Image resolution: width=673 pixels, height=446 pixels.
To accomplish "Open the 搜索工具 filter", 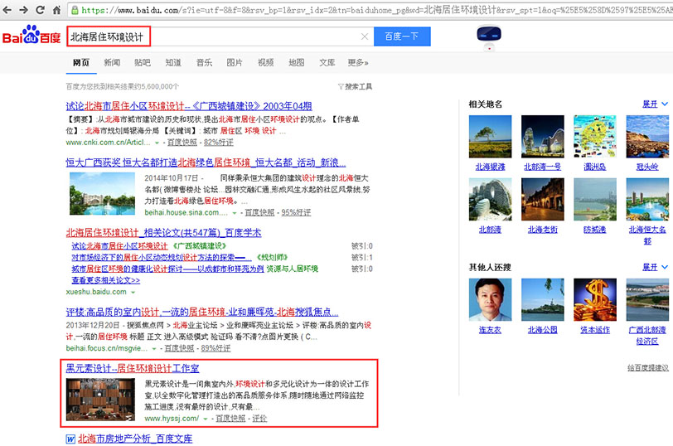I will pyautogui.click(x=355, y=87).
